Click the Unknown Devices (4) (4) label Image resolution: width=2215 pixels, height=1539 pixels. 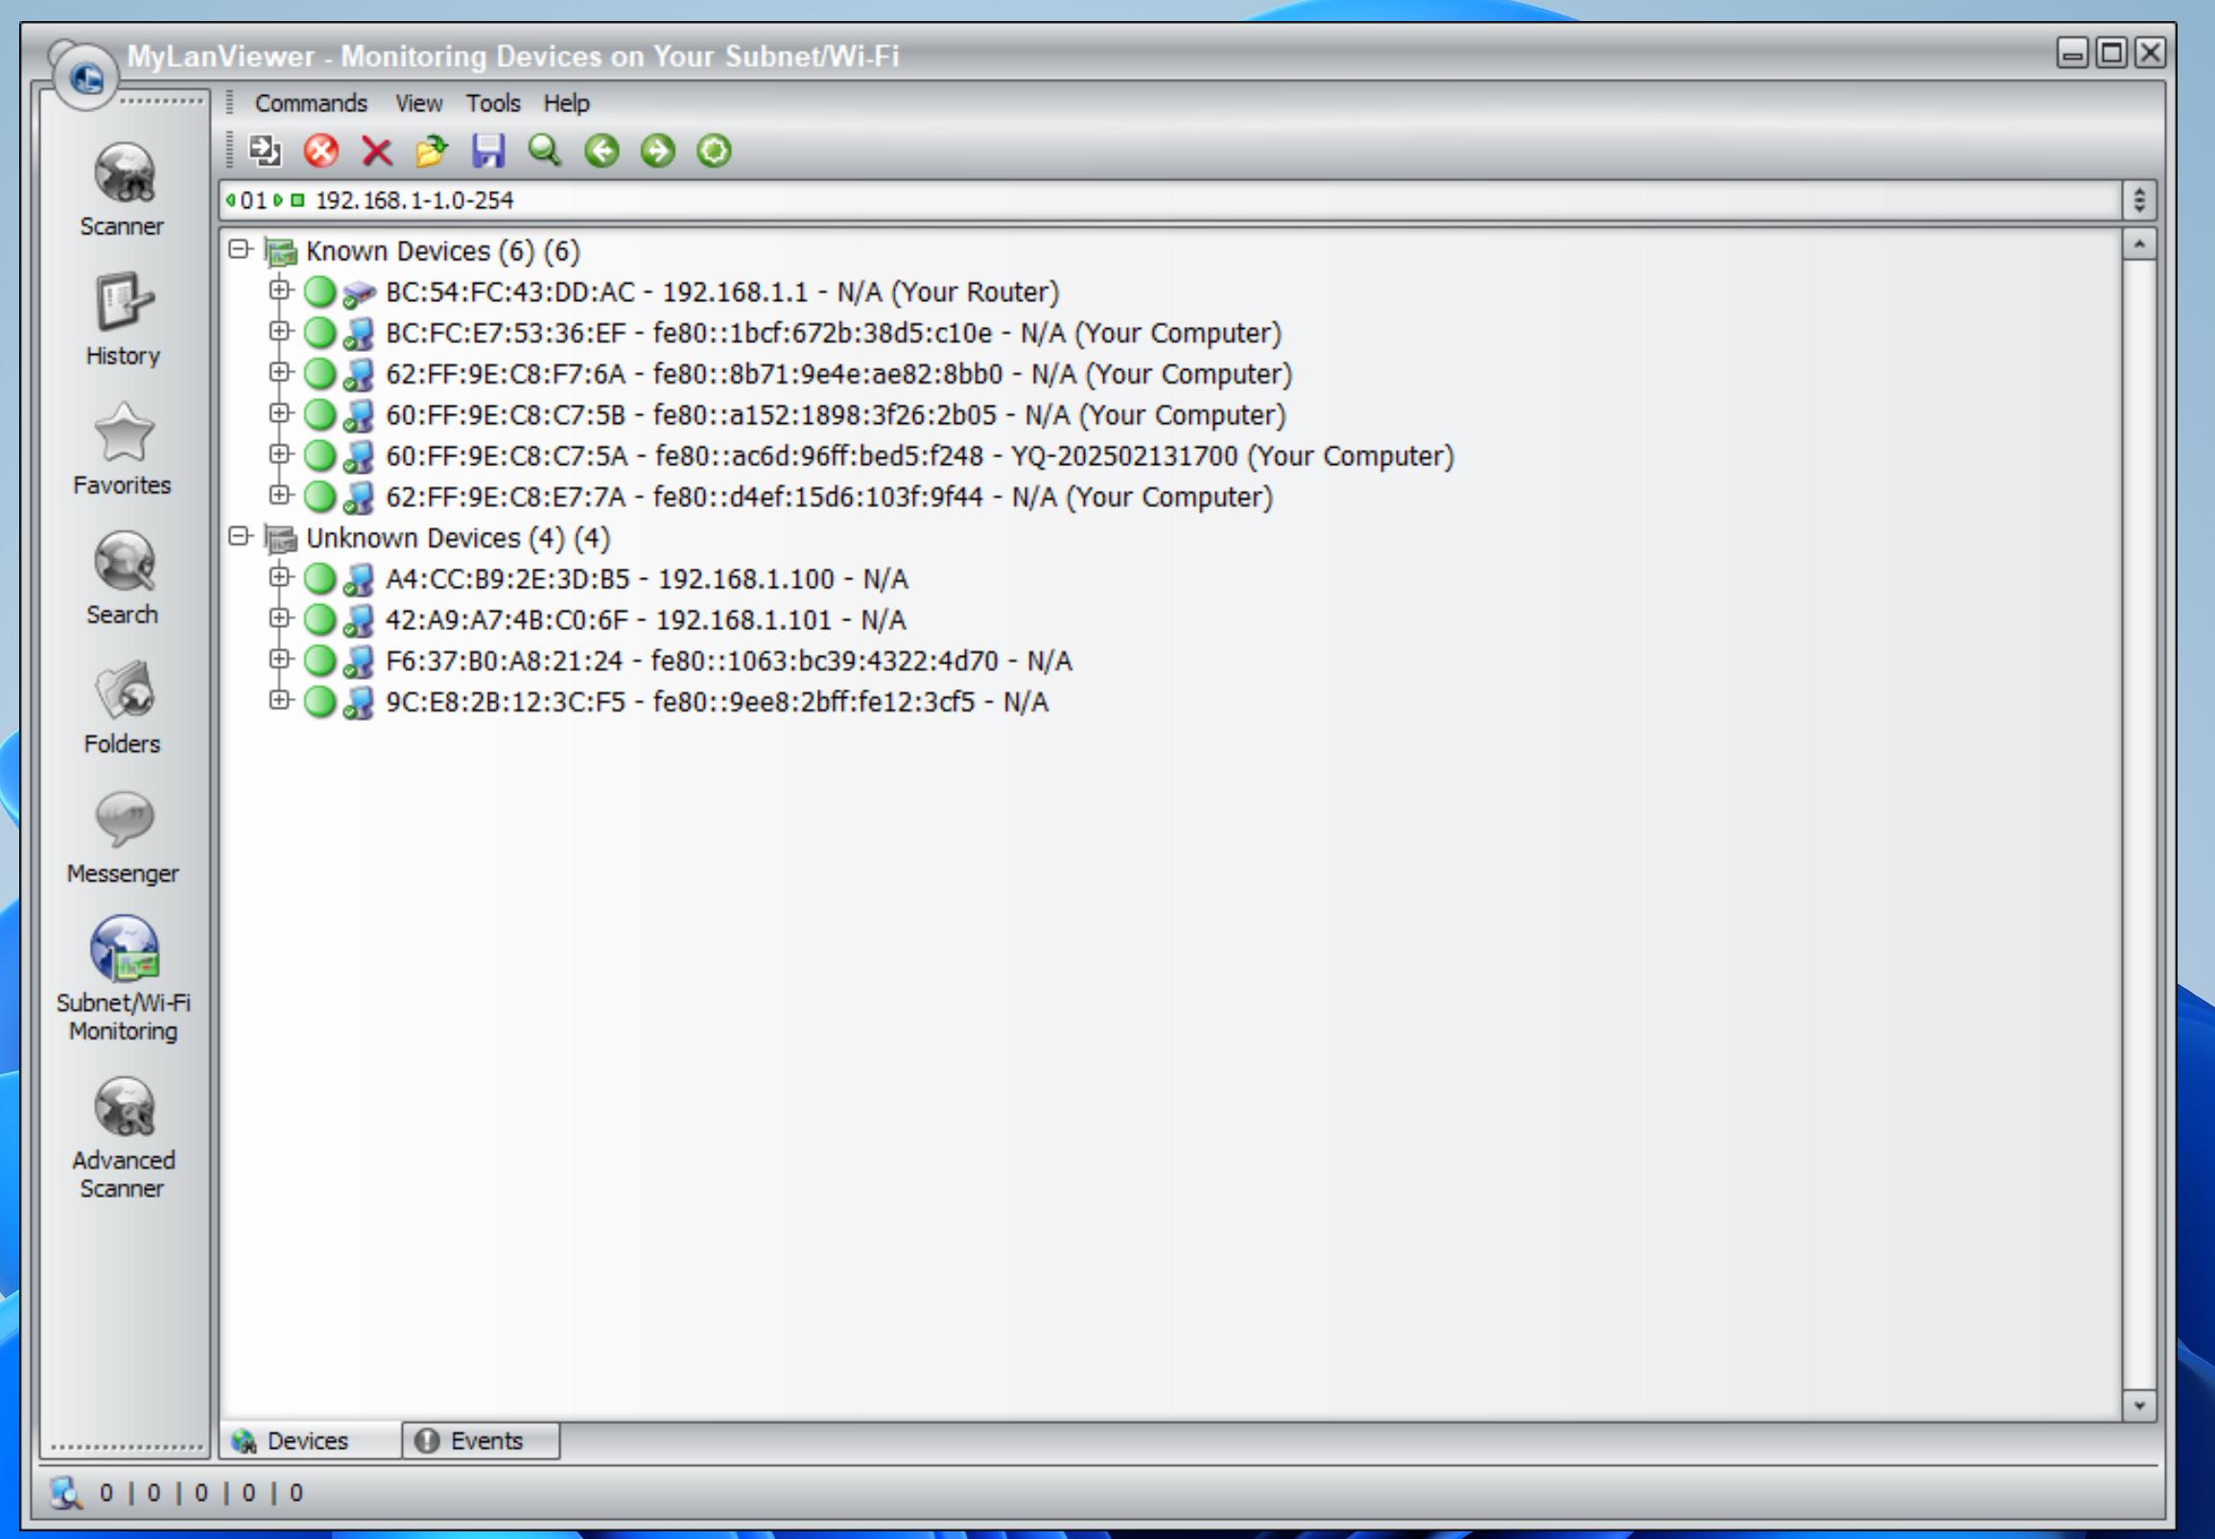point(459,538)
